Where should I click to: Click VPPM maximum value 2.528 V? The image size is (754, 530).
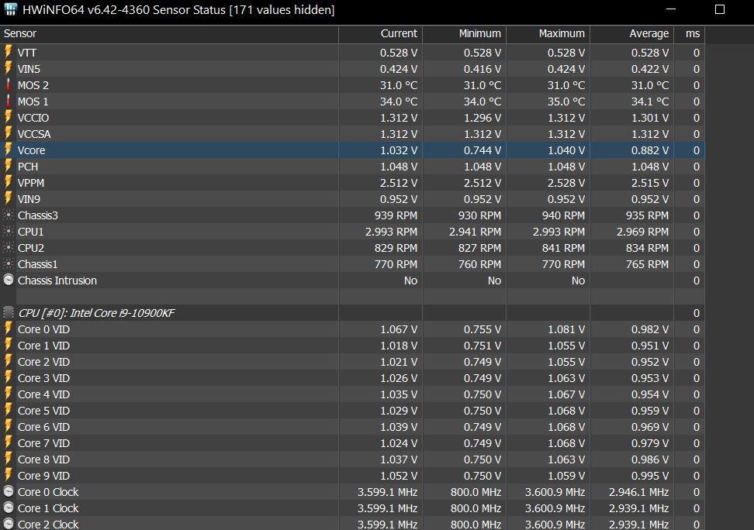pos(566,183)
